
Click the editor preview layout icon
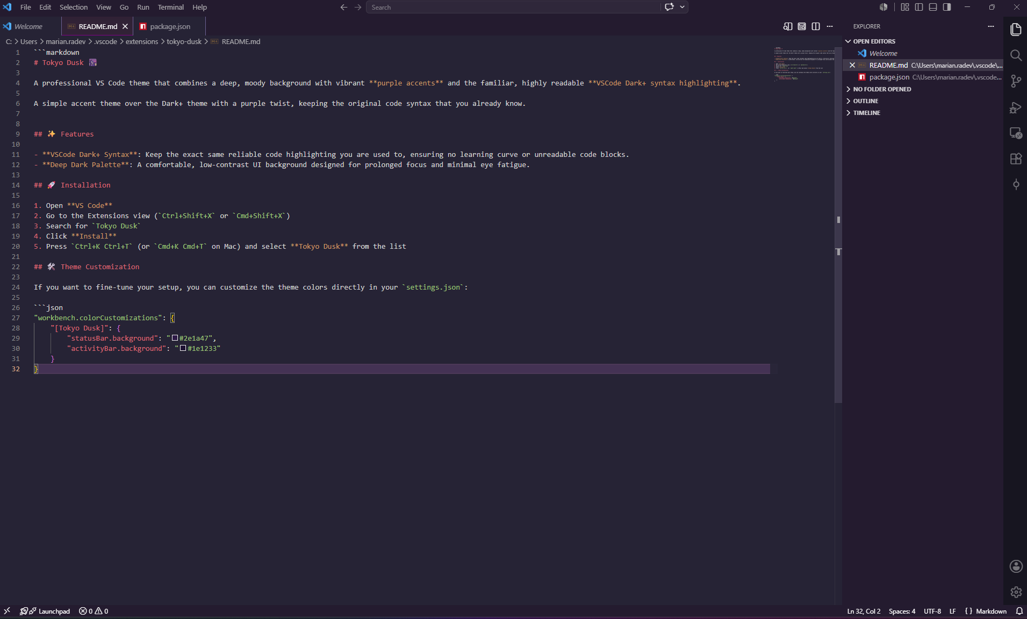802,26
